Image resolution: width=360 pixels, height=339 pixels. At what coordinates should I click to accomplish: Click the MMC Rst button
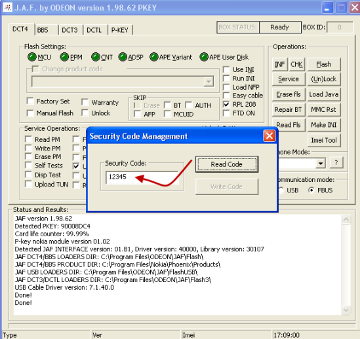pyautogui.click(x=324, y=110)
